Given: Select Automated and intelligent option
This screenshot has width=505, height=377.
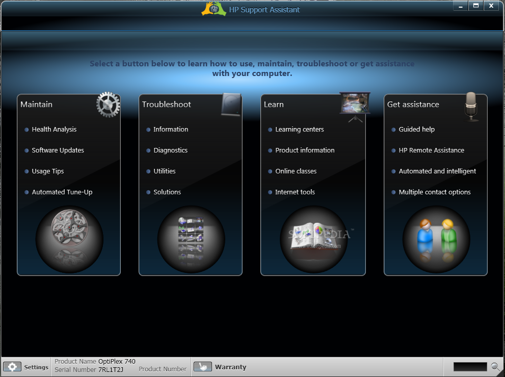Looking at the screenshot, I should pyautogui.click(x=437, y=171).
